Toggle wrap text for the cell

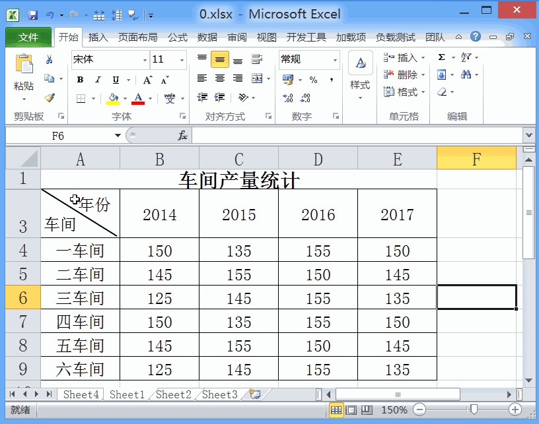(x=258, y=59)
